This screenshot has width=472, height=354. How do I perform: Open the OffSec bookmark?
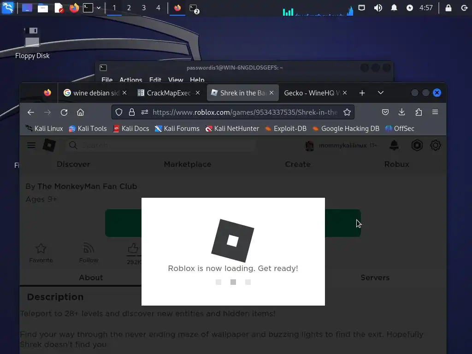coord(400,129)
